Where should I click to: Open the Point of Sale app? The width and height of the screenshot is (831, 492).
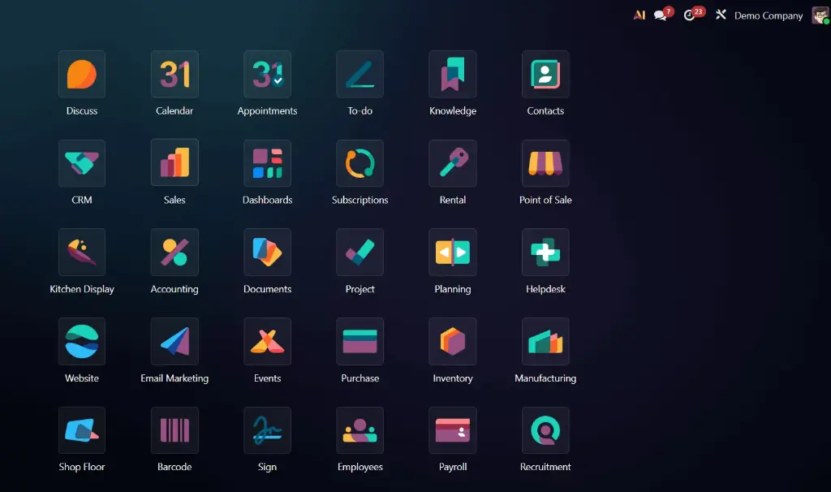[x=545, y=163]
